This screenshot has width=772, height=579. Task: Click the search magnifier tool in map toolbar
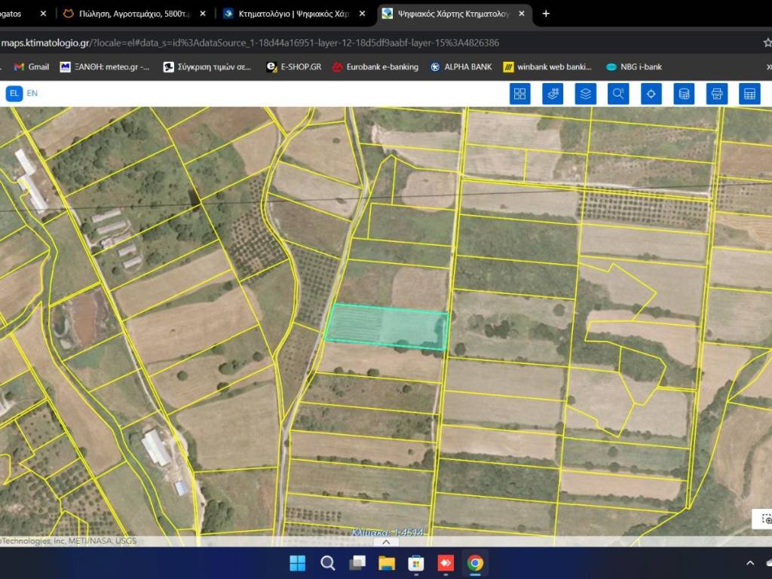[x=618, y=93]
